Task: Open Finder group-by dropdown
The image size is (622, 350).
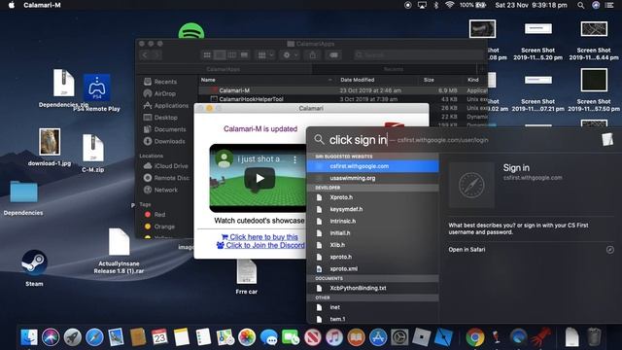Action: click(x=265, y=55)
